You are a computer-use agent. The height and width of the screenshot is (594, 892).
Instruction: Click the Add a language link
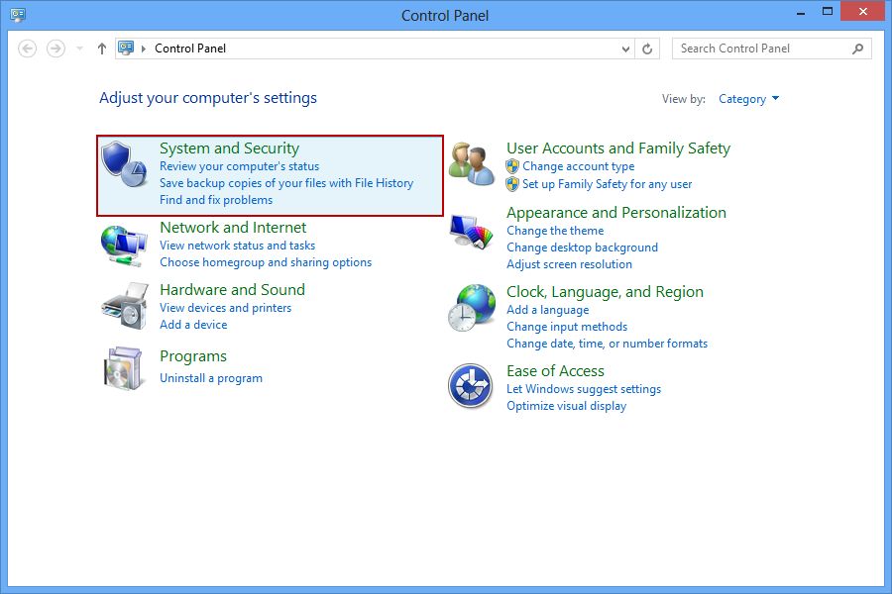click(x=548, y=310)
